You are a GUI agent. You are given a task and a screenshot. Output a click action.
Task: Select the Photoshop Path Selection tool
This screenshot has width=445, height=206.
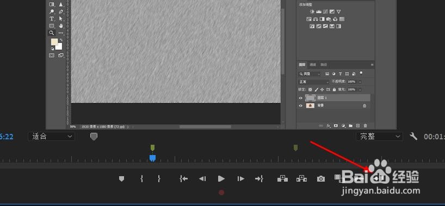61,18
